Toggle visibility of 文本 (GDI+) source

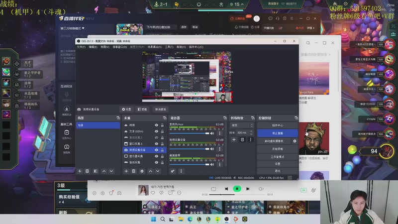[156, 131]
